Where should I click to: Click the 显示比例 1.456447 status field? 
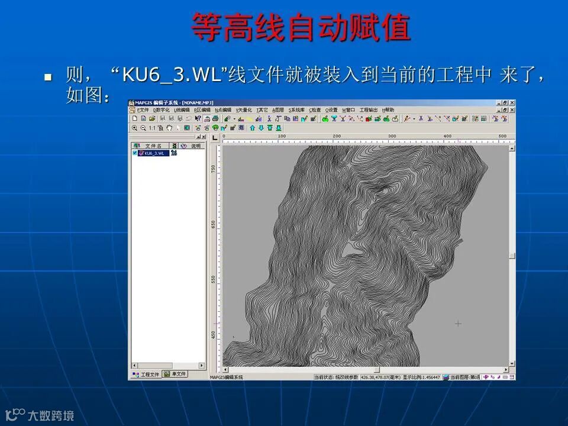[x=421, y=377]
